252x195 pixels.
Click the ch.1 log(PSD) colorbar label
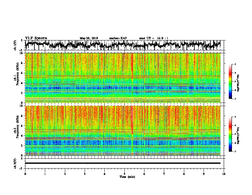coord(238,83)
